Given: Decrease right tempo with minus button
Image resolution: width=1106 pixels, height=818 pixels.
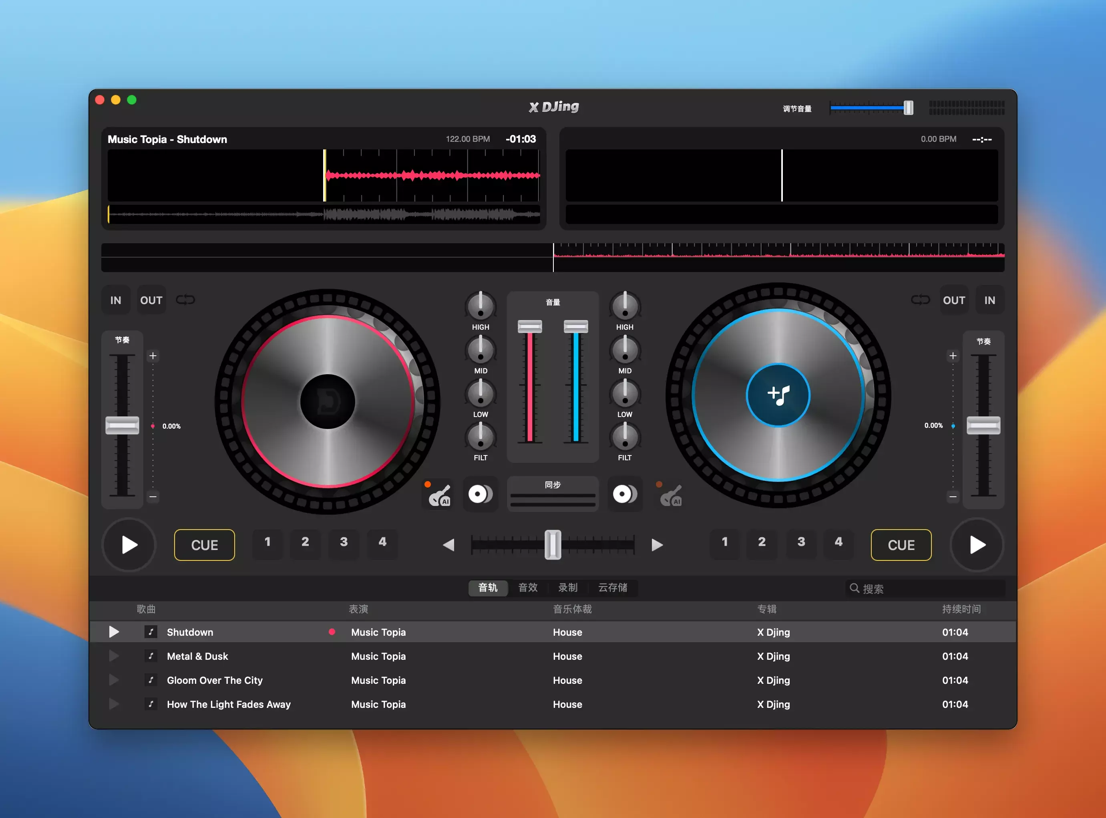Looking at the screenshot, I should tap(953, 496).
